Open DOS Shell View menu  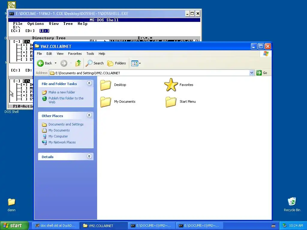(x=54, y=24)
